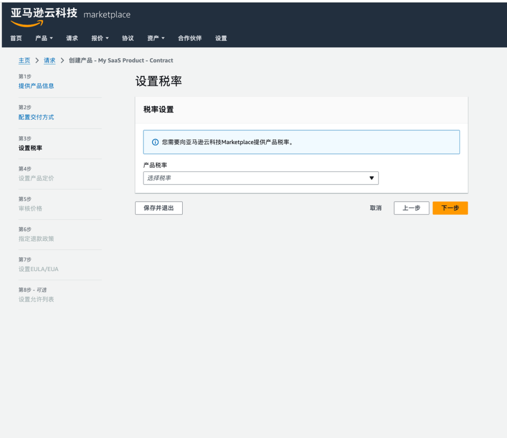Select step 7 设置EULA/EUA
507x438 pixels.
[x=38, y=269]
